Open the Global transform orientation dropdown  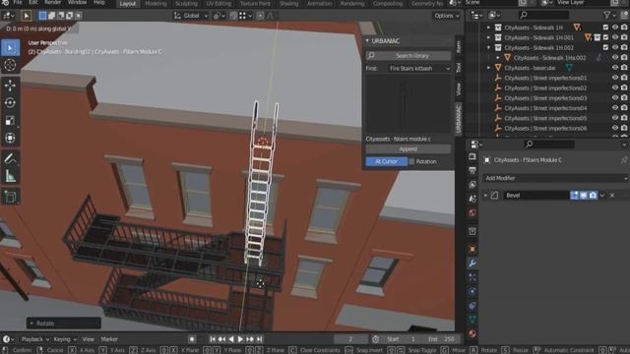click(x=191, y=16)
